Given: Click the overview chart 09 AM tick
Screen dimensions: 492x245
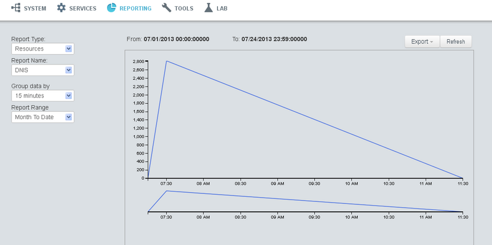Looking at the screenshot, I should tap(277, 216).
